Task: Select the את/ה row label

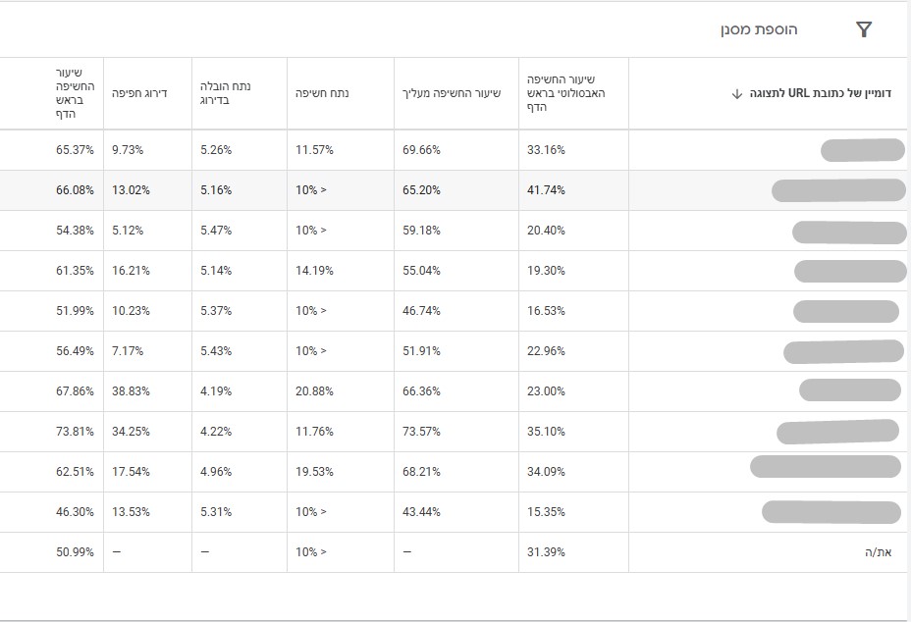Action: (x=878, y=552)
